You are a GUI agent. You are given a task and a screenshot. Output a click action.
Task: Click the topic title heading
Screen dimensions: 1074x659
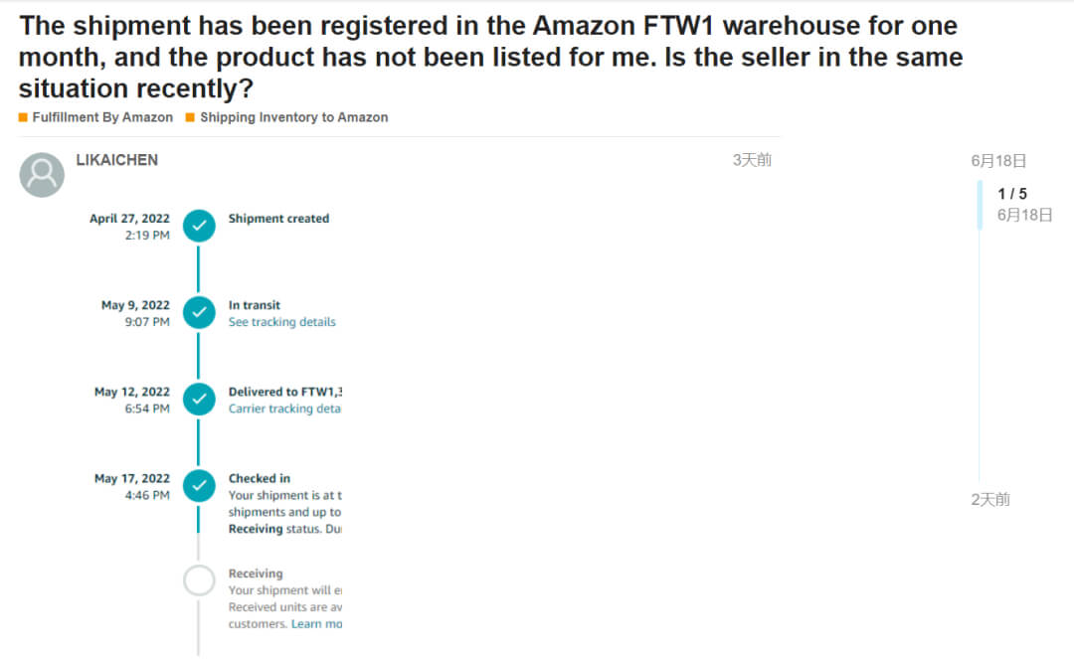pyautogui.click(x=490, y=57)
